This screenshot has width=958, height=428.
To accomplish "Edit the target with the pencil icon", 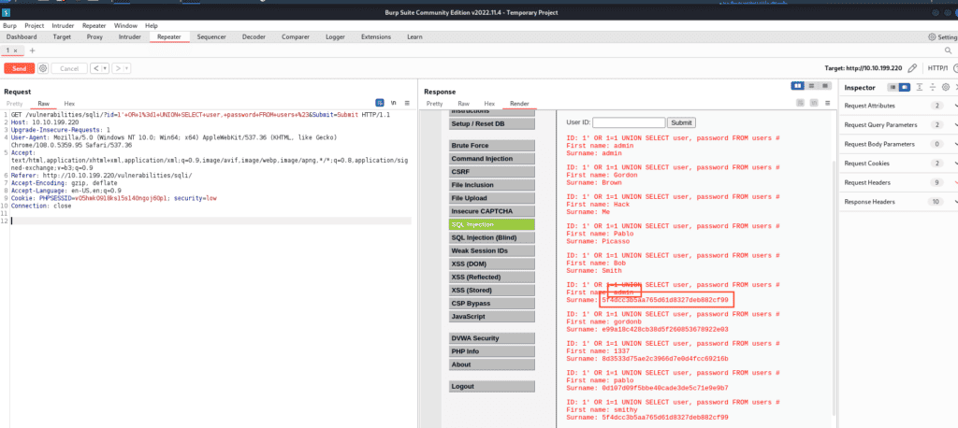I will (912, 68).
